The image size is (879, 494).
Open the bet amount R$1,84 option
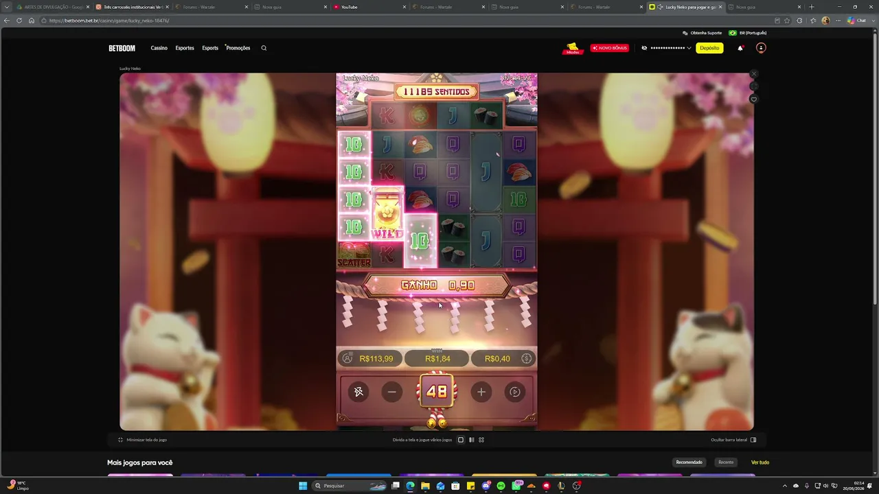(437, 358)
